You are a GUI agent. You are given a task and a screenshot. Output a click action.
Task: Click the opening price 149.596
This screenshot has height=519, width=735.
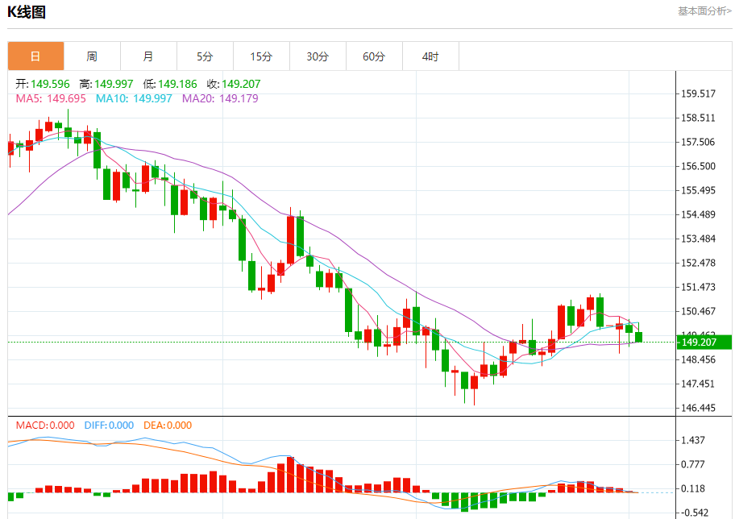point(50,84)
